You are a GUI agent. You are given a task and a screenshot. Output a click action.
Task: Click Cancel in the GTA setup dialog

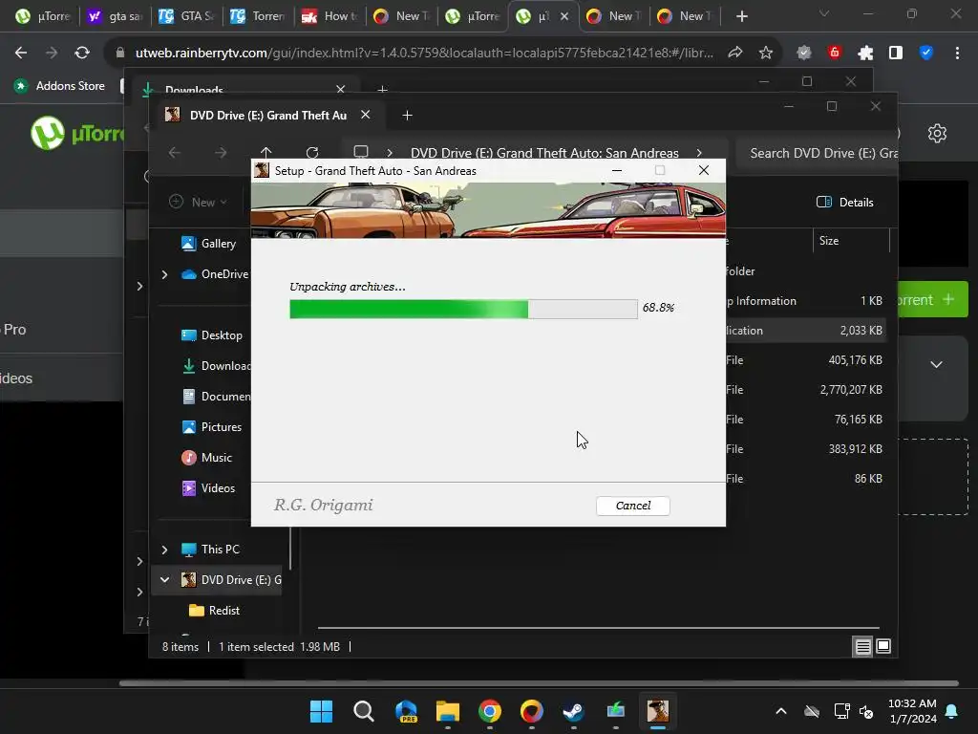(x=632, y=506)
